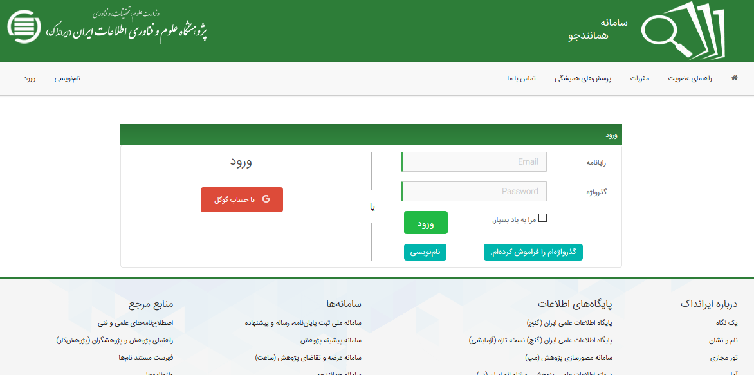The height and width of the screenshot is (375, 754).
Task: Open the سامانه پیشینه پژوهش link
Action: 331,340
